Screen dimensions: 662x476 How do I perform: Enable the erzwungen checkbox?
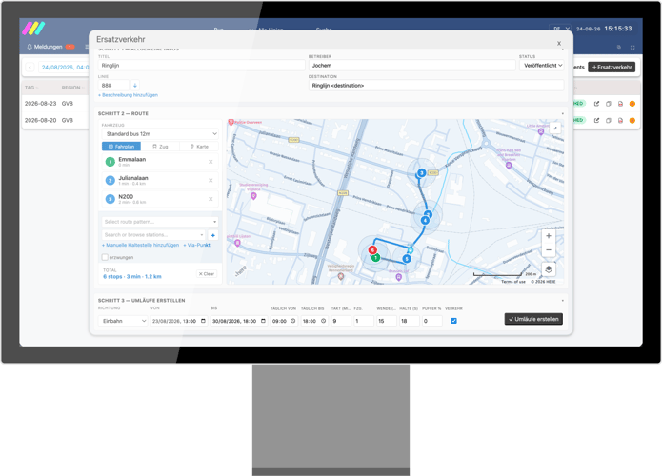click(105, 257)
